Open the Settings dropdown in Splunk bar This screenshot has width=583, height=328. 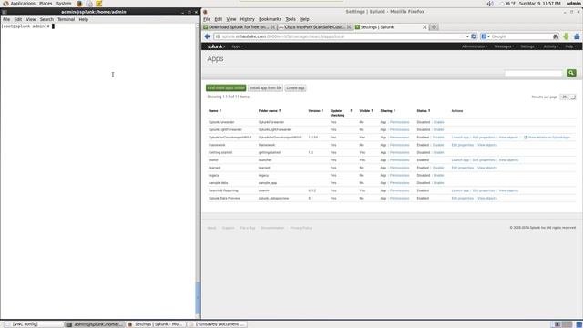click(x=528, y=46)
